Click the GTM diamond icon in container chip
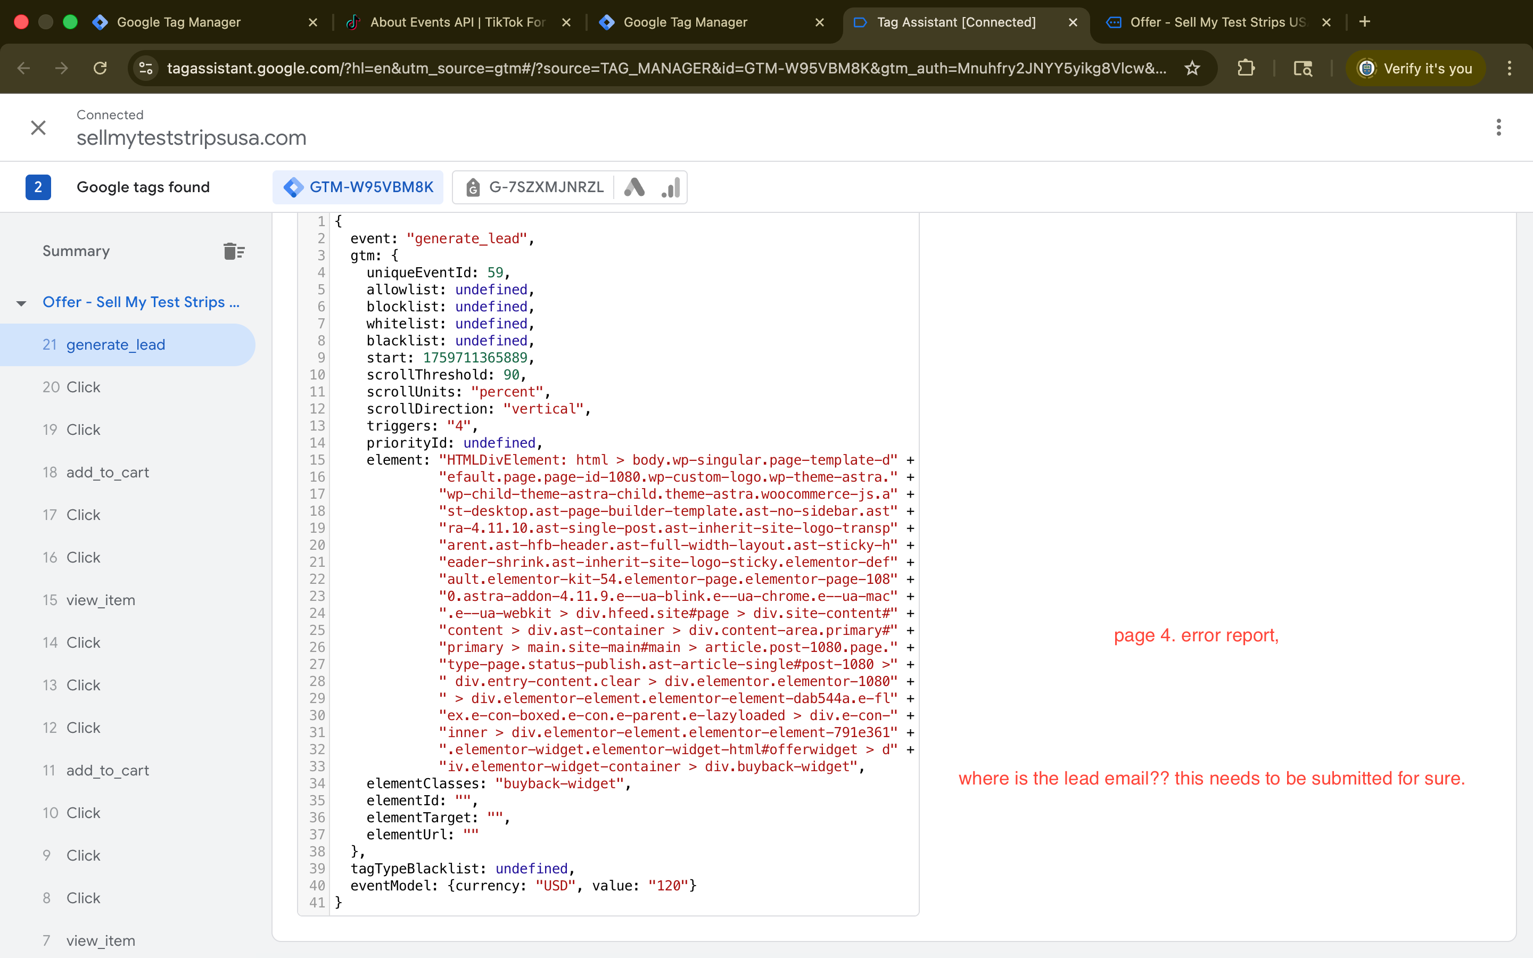 click(293, 187)
